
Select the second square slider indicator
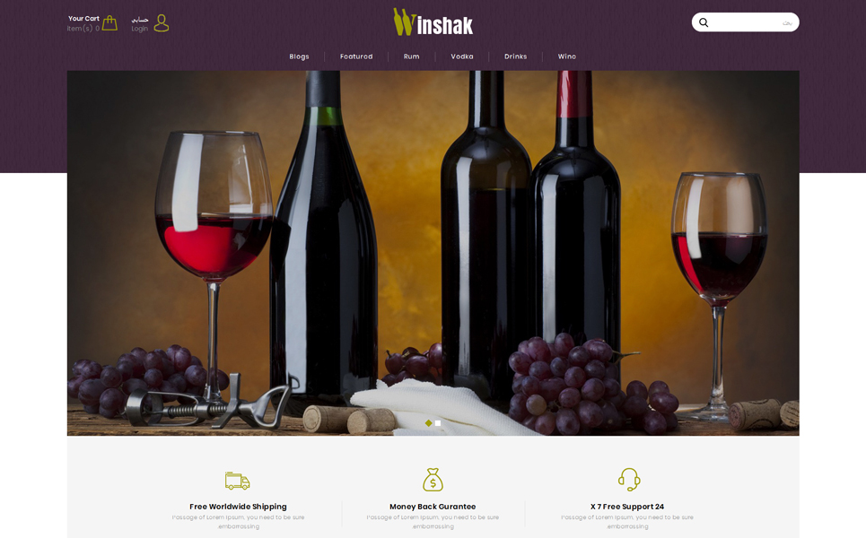(x=438, y=423)
